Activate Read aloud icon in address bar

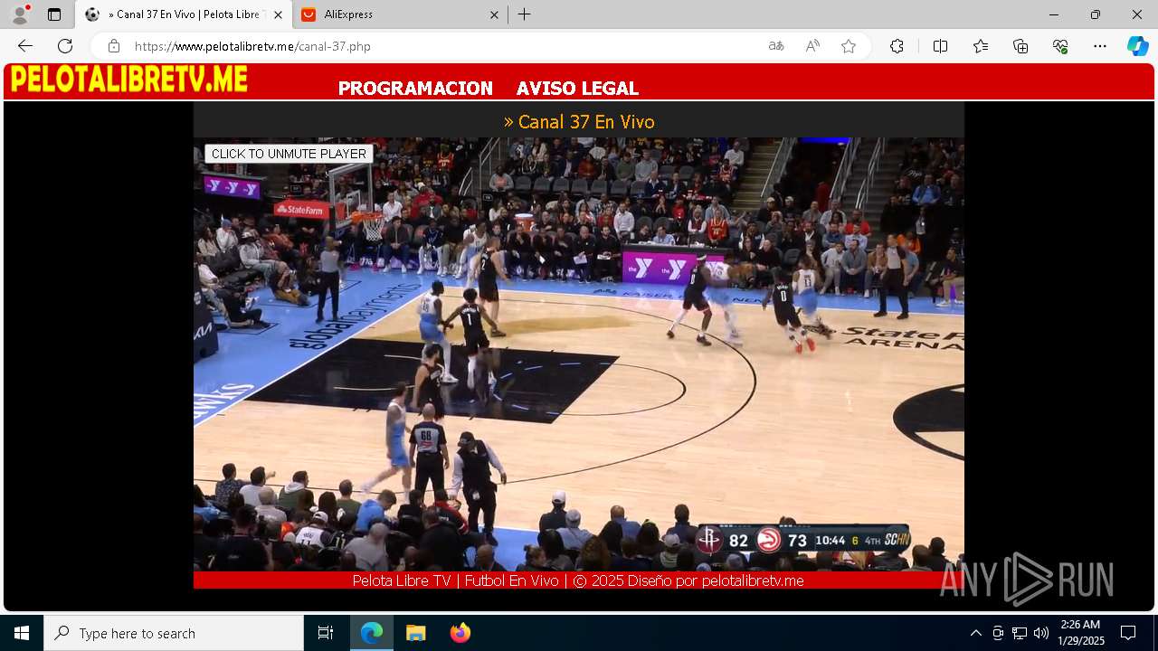tap(812, 46)
